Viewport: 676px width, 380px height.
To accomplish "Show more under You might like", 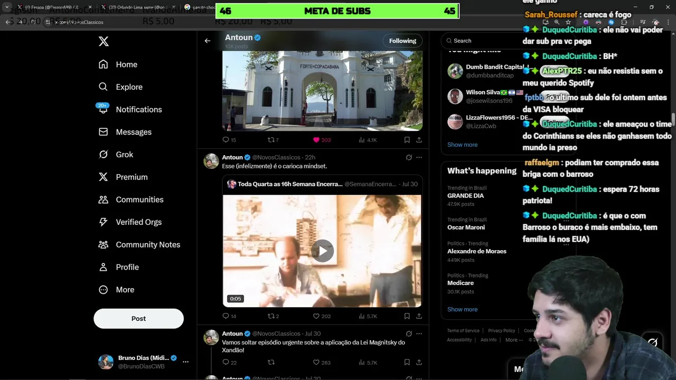I will (x=462, y=145).
